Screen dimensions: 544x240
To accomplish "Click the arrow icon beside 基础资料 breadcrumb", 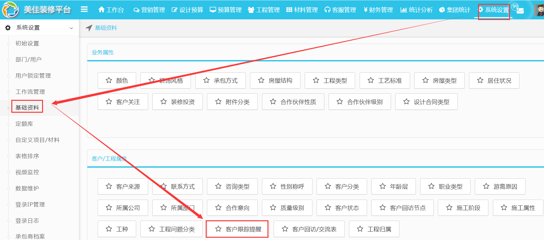I will pos(89,28).
